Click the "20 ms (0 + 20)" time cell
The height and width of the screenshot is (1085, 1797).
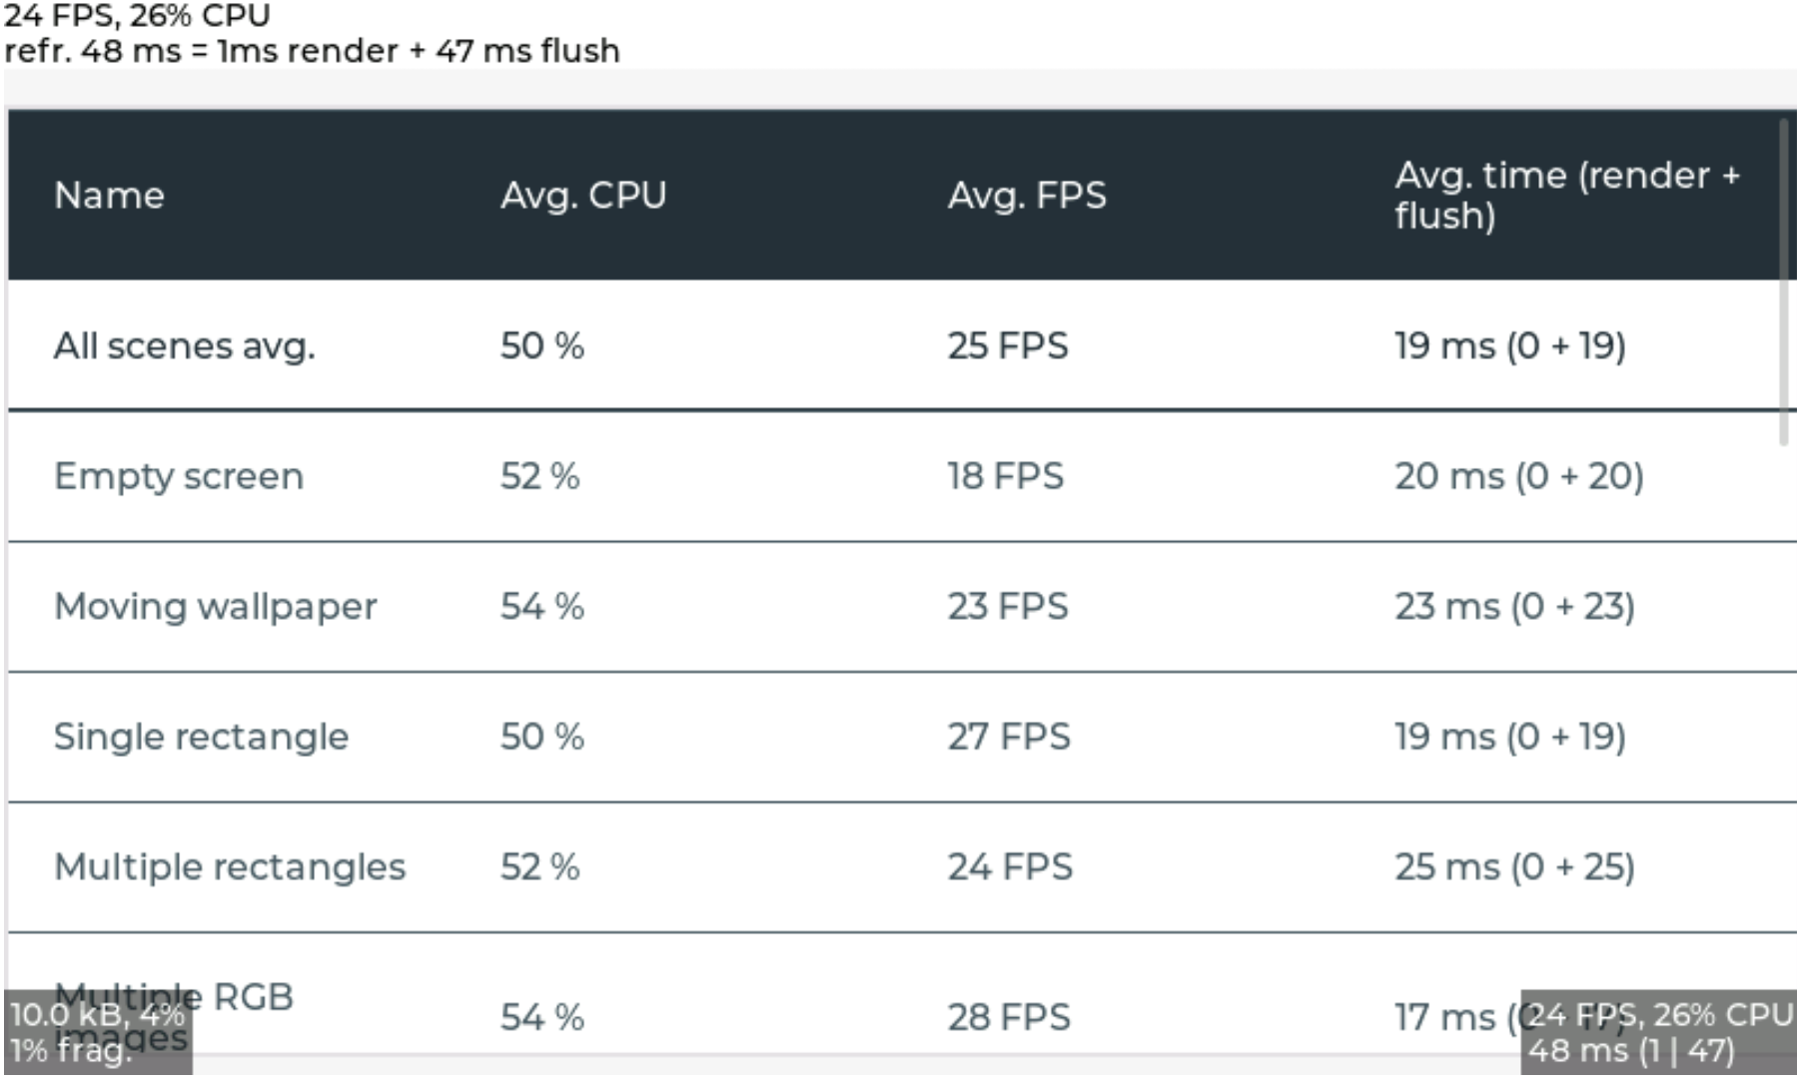tap(1518, 476)
